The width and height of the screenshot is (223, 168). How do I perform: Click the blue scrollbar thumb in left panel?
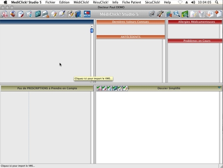(92, 31)
